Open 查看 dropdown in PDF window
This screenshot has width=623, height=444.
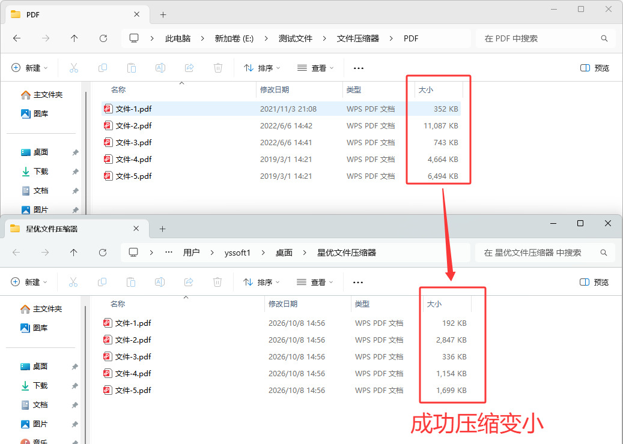(x=315, y=68)
